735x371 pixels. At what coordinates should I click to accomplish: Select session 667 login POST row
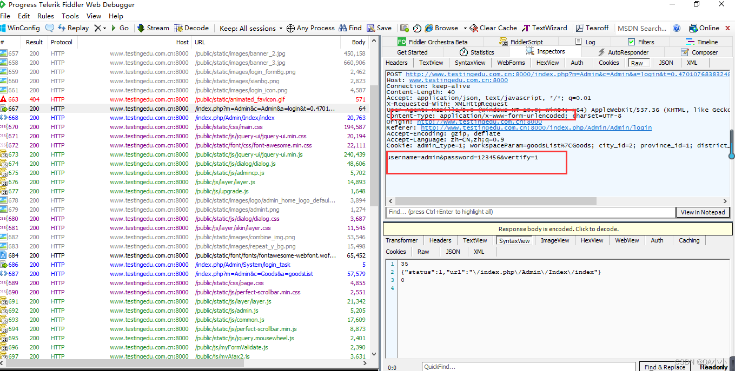184,109
